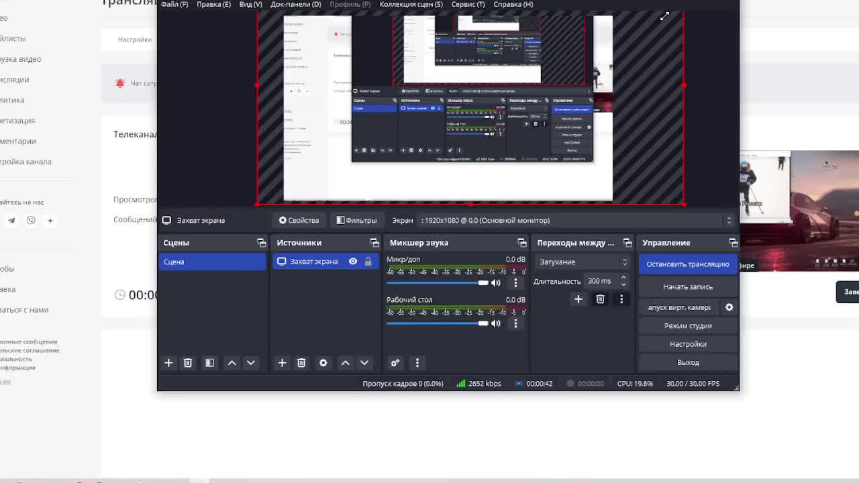Image resolution: width=859 pixels, height=483 pixels.
Task: Open the Профиль (P) menu
Action: [350, 4]
